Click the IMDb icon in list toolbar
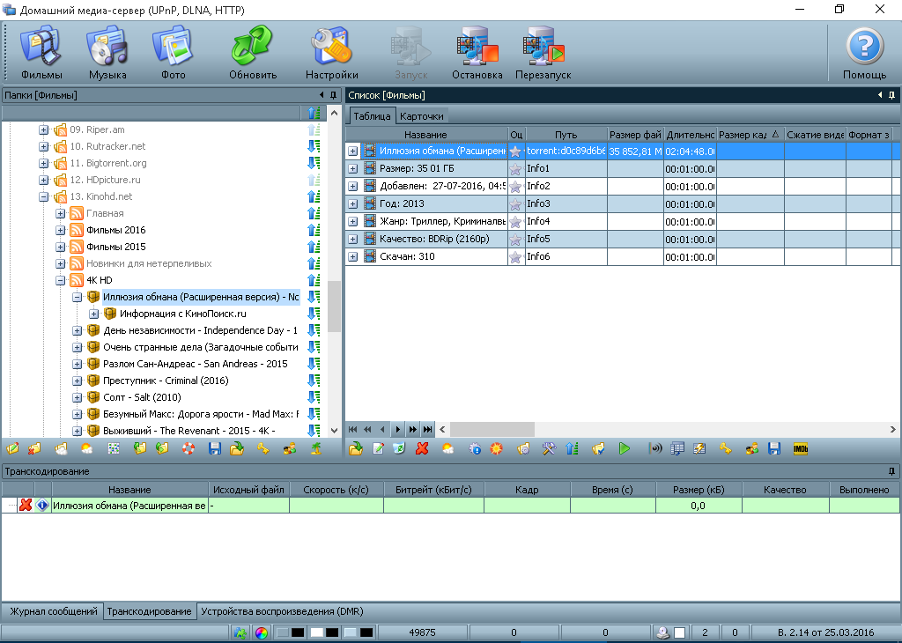The height and width of the screenshot is (643, 902). 801,449
